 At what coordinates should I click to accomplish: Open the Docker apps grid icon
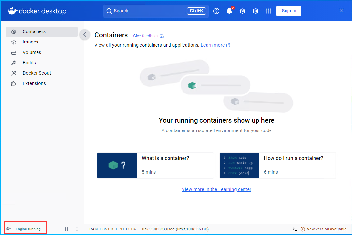tap(268, 11)
